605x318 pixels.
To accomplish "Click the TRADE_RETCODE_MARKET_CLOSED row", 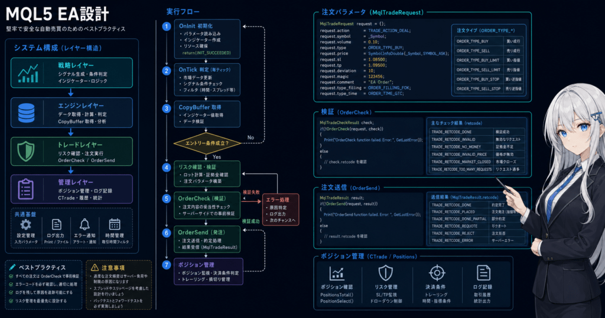I will (477, 162).
